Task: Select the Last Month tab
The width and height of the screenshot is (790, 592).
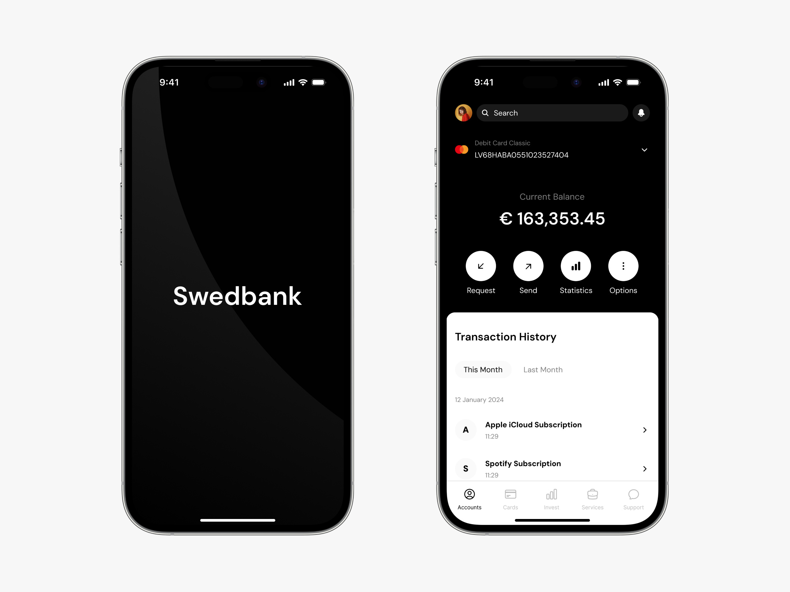Action: click(x=542, y=369)
